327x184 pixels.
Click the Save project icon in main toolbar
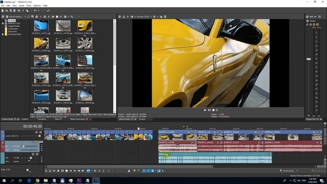point(11,11)
